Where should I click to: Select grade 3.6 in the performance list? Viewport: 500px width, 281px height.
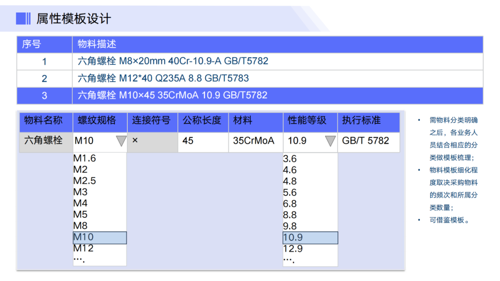coord(290,159)
